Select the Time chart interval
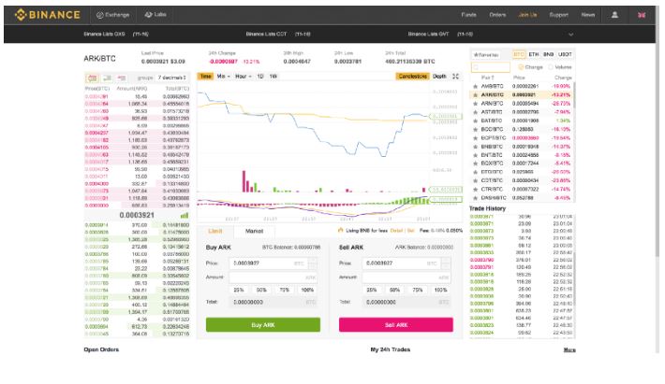This screenshot has width=665, height=384. (x=205, y=76)
